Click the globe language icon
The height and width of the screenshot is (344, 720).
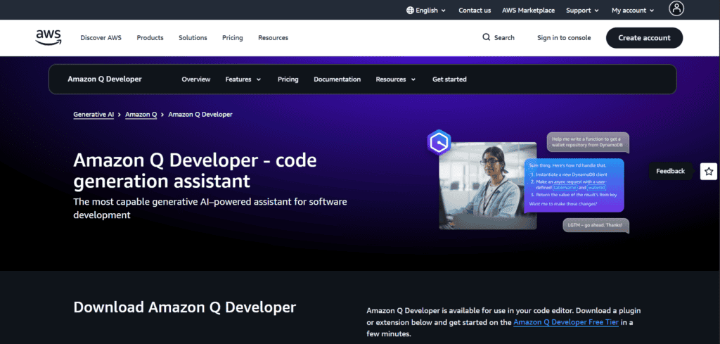click(x=411, y=11)
